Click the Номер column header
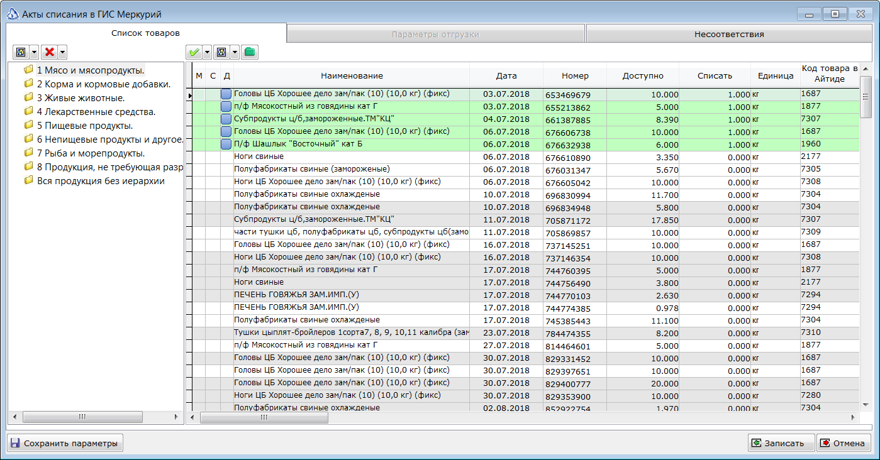 tap(575, 75)
